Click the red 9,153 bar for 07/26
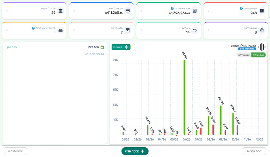 201,131
